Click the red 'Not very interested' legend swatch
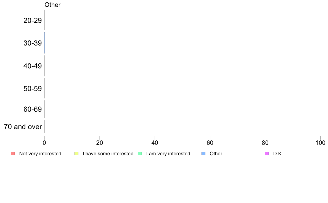The width and height of the screenshot is (328, 203). click(x=13, y=153)
